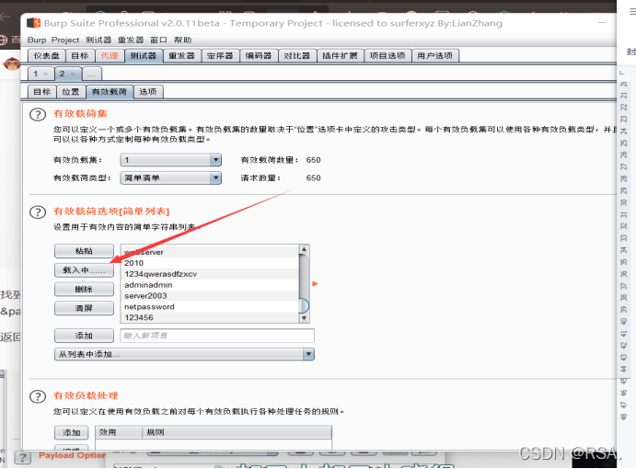Select Intruder attack tab 1
636x469 pixels.
[36, 74]
